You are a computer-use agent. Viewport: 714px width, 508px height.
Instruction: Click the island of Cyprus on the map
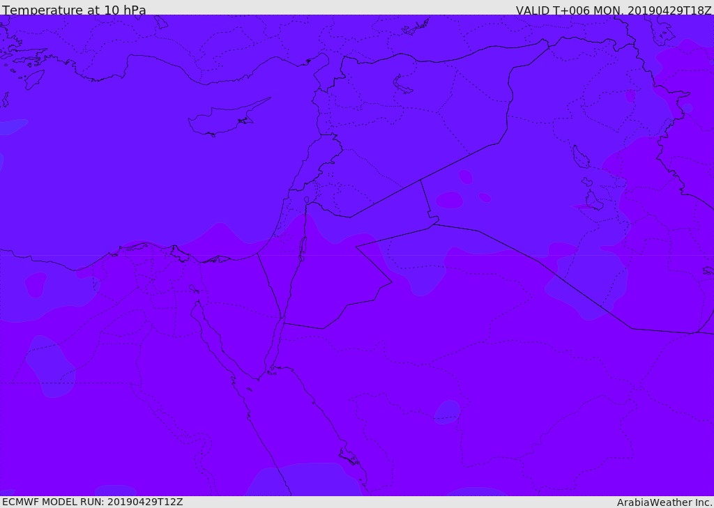pos(228,118)
